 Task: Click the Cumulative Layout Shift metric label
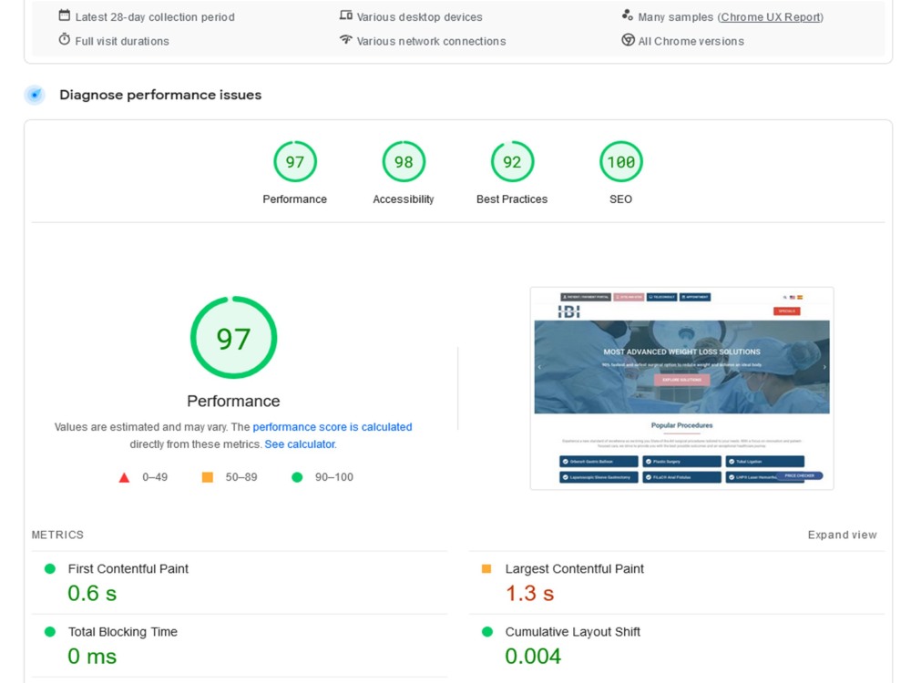[572, 631]
